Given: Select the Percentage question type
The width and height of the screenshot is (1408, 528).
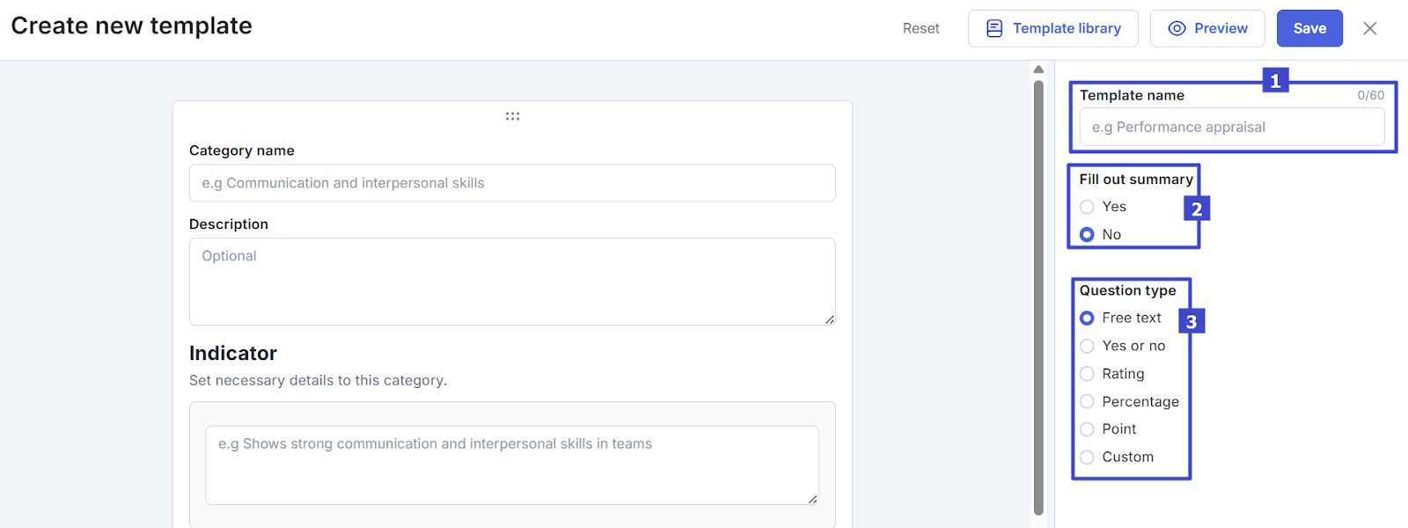Looking at the screenshot, I should coord(1088,402).
